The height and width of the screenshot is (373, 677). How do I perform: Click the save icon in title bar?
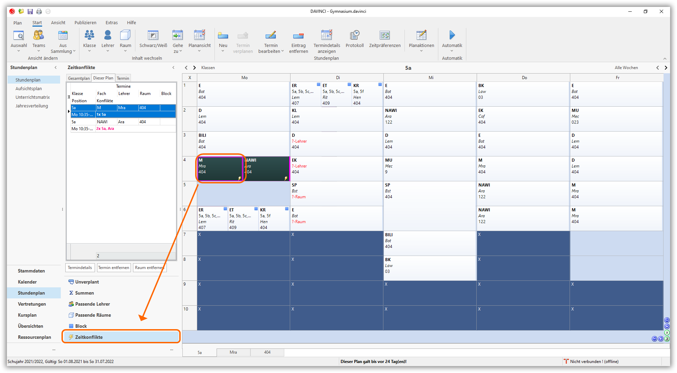pyautogui.click(x=30, y=11)
